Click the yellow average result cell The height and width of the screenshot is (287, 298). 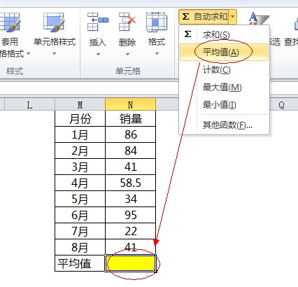(x=131, y=263)
